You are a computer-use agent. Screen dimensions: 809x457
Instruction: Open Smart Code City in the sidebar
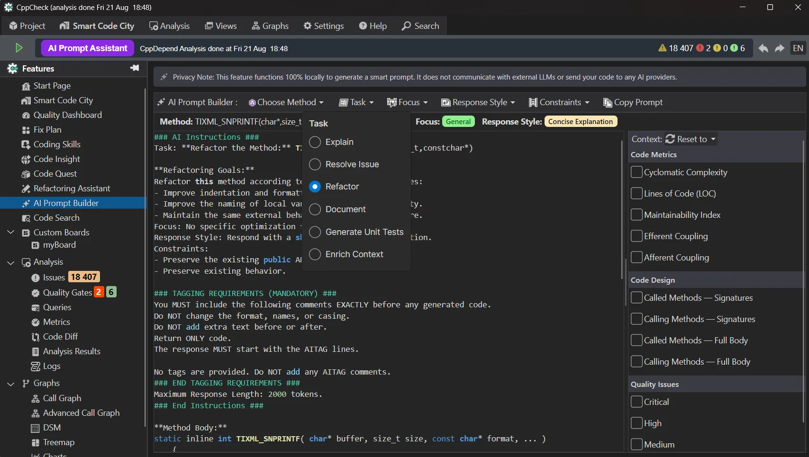(57, 100)
